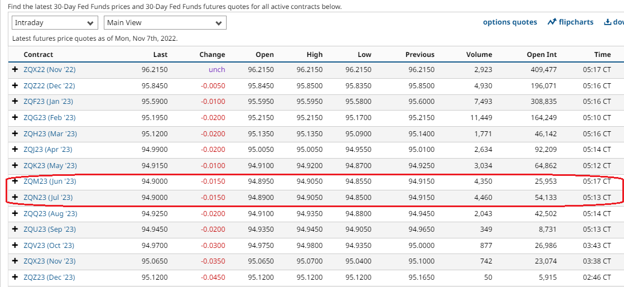Expand the ZQZ23 (Dec '23) row plus icon
Image resolution: width=624 pixels, height=287 pixels.
click(x=15, y=278)
